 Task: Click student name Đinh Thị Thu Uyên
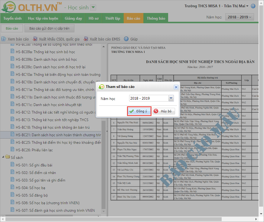(x=127, y=197)
